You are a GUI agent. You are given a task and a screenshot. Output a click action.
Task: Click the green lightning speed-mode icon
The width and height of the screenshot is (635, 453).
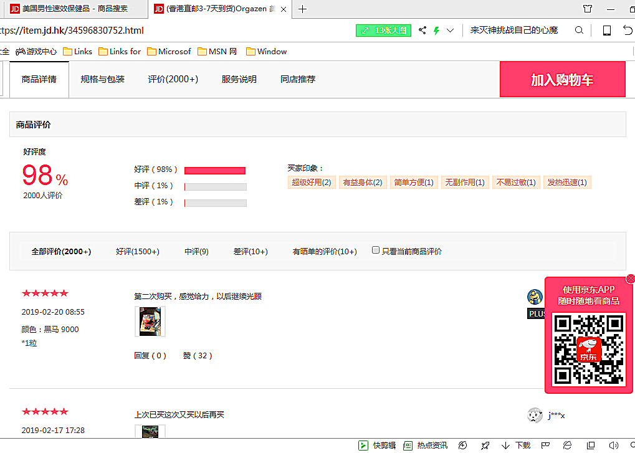pos(436,31)
